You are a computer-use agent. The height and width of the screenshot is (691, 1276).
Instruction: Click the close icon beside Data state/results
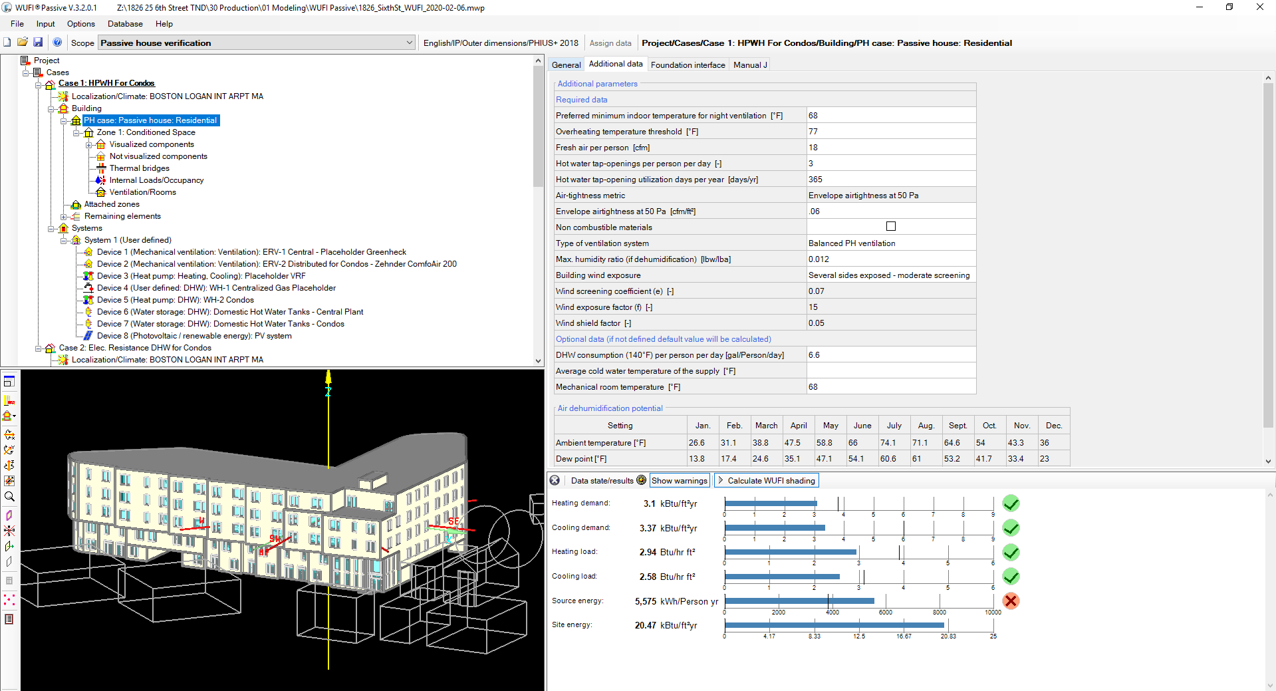[555, 480]
